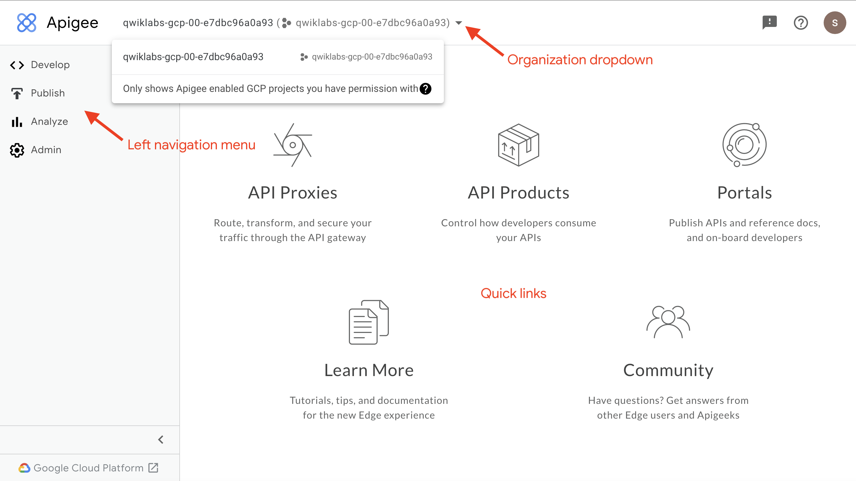856x481 pixels.
Task: Click the Learn More tutorials link
Action: coord(369,370)
